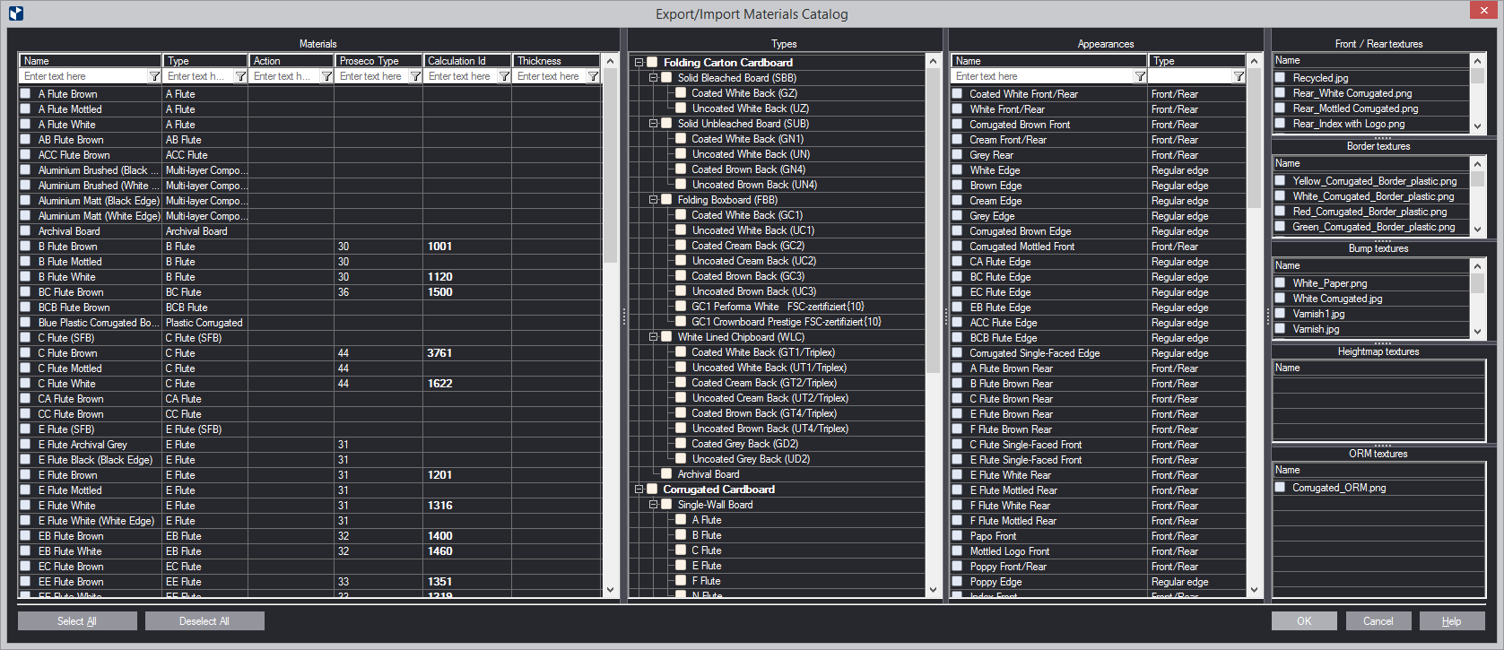Click the filter icon in Materials Name column
The image size is (1504, 650).
pyautogui.click(x=154, y=76)
